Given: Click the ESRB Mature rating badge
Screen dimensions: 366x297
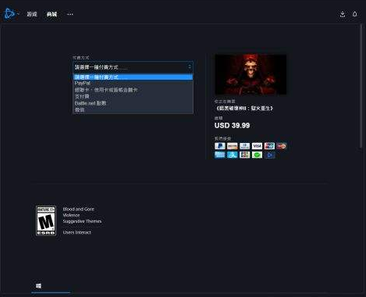Looking at the screenshot, I should 46,220.
